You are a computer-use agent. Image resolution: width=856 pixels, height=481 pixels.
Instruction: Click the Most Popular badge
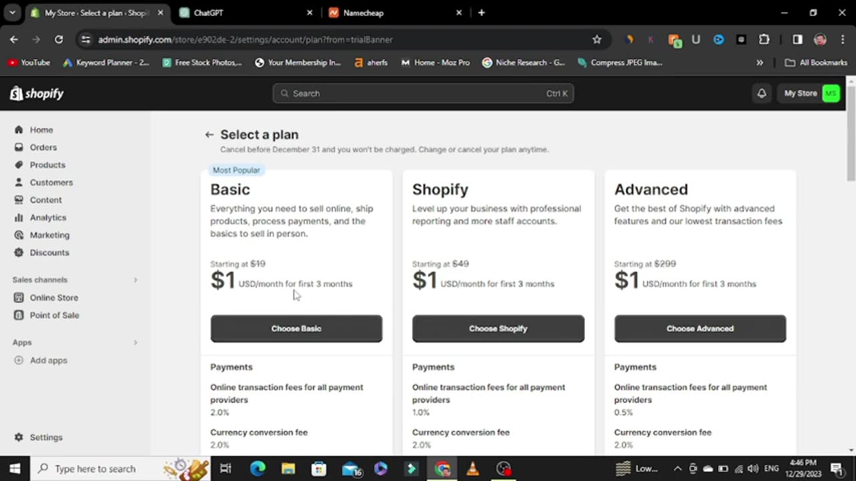tap(236, 170)
